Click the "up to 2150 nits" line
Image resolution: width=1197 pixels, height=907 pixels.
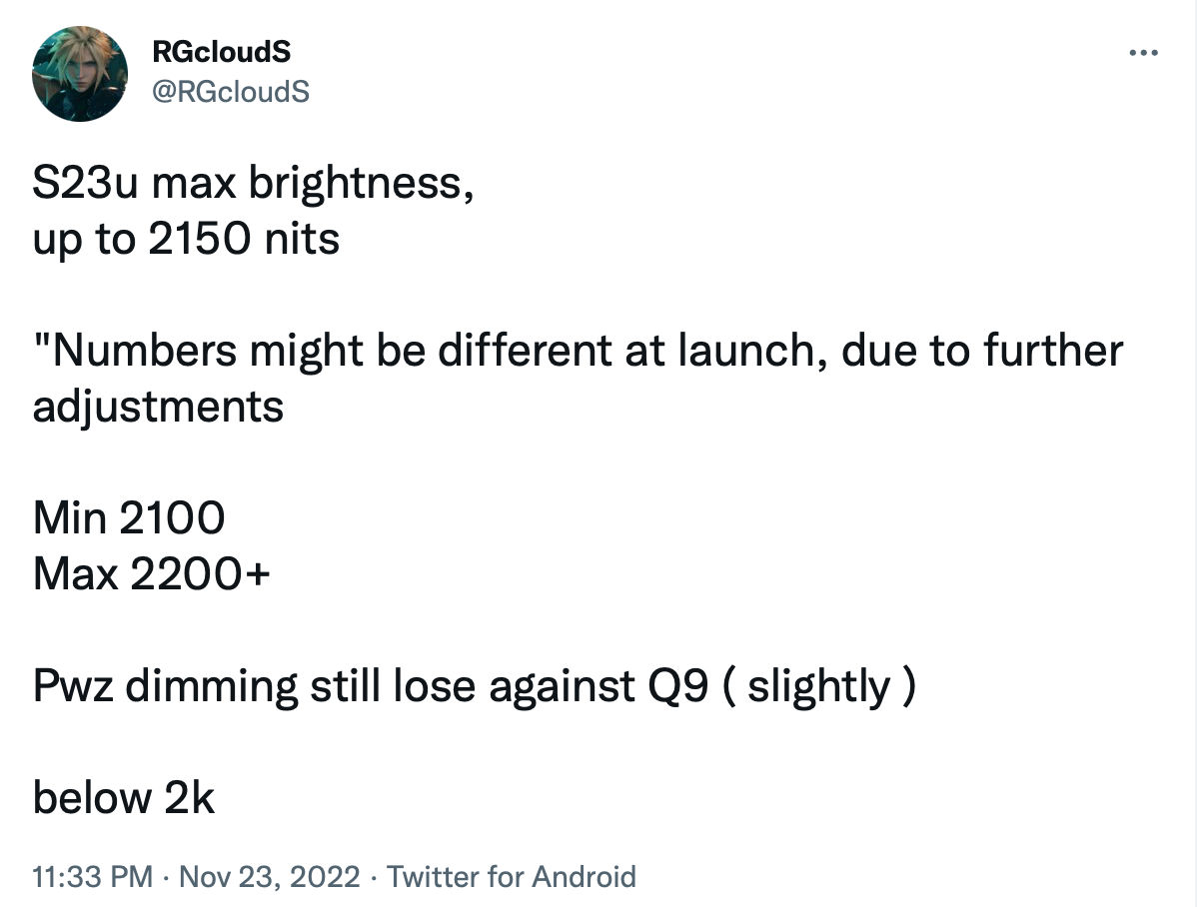[186, 240]
